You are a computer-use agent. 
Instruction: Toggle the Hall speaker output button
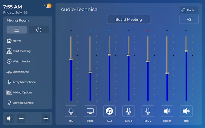point(186,111)
